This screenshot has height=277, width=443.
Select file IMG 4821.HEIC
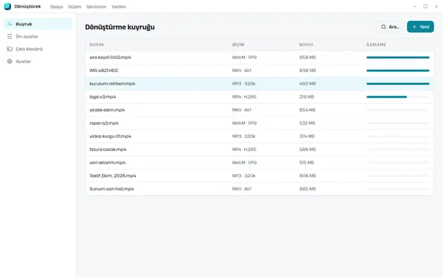(104, 71)
